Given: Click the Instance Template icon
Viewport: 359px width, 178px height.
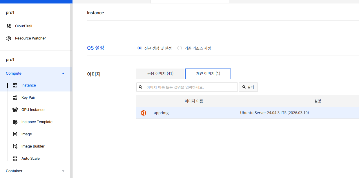Looking at the screenshot, I should (15, 122).
